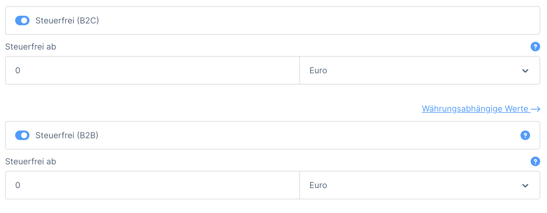547x213 pixels.
Task: Click the 'Steuerfrei (B2C)' label text
Action: point(67,20)
